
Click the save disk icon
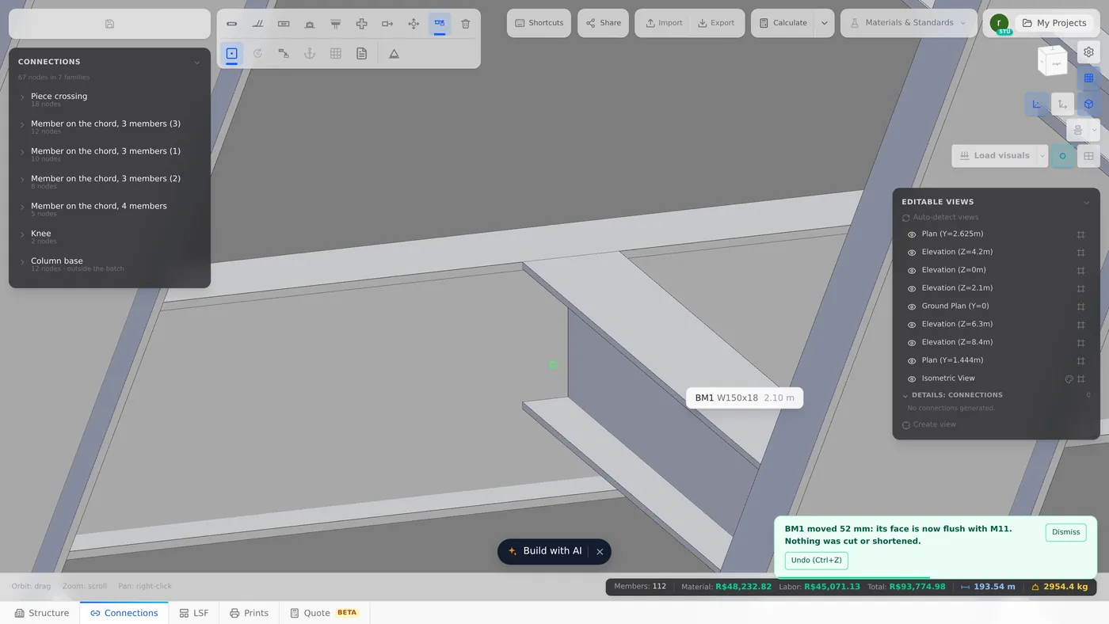(x=109, y=24)
